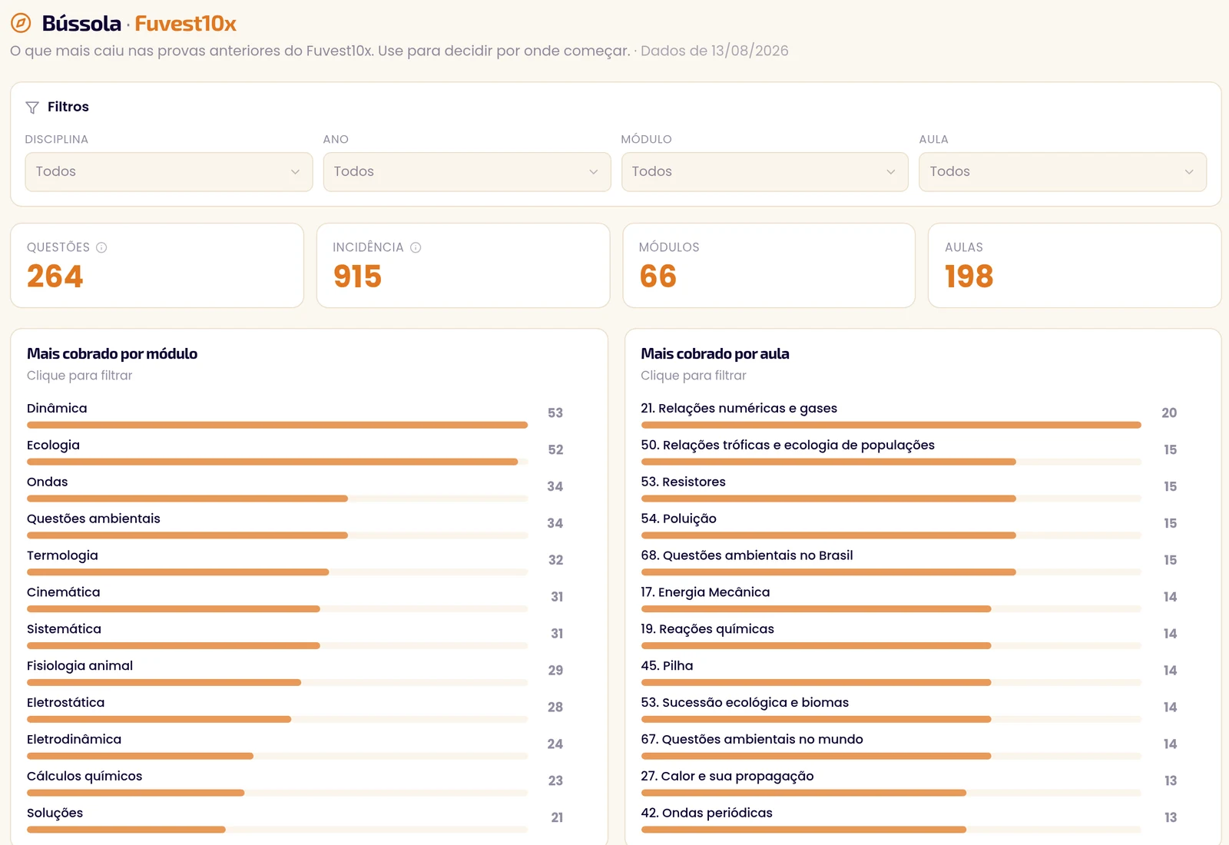Select the Aulas card showing 198
This screenshot has width=1229, height=845.
pyautogui.click(x=1075, y=266)
